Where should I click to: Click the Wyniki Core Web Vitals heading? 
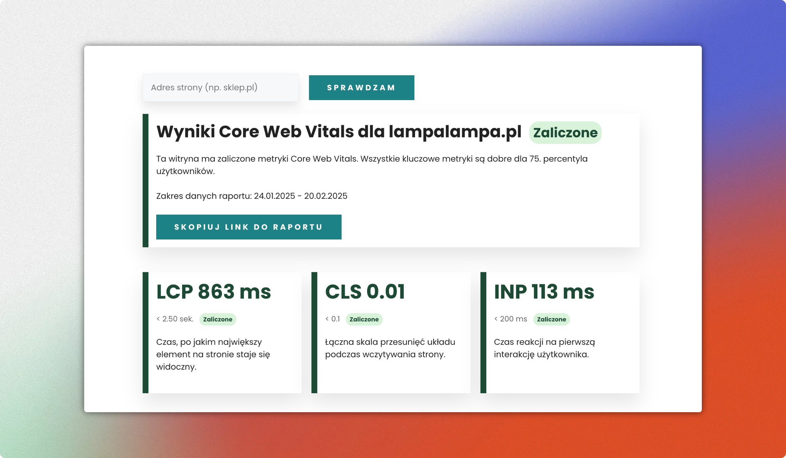pyautogui.click(x=339, y=132)
